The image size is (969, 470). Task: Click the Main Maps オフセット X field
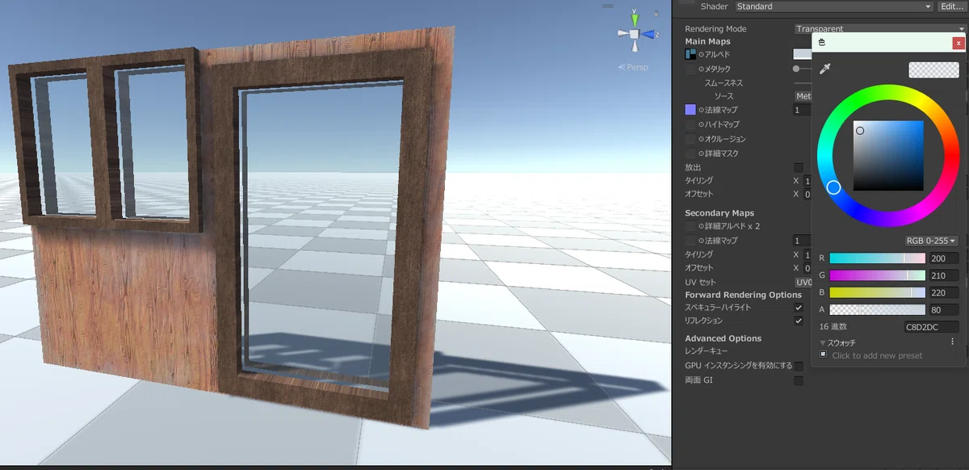click(x=807, y=194)
